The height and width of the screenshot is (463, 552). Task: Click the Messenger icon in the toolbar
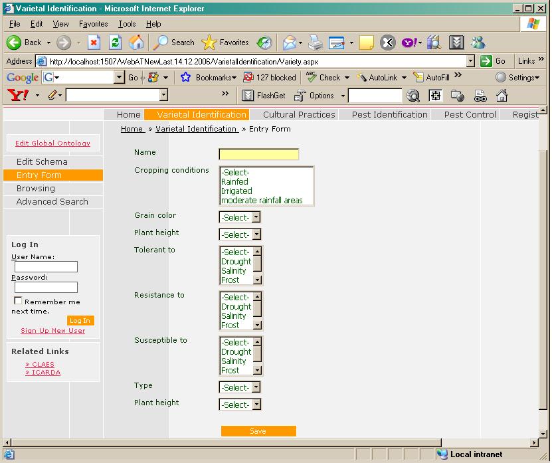coord(478,43)
